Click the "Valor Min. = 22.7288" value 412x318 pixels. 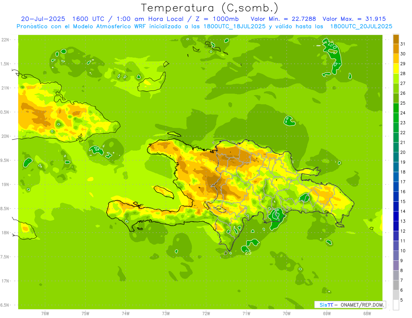click(x=284, y=19)
